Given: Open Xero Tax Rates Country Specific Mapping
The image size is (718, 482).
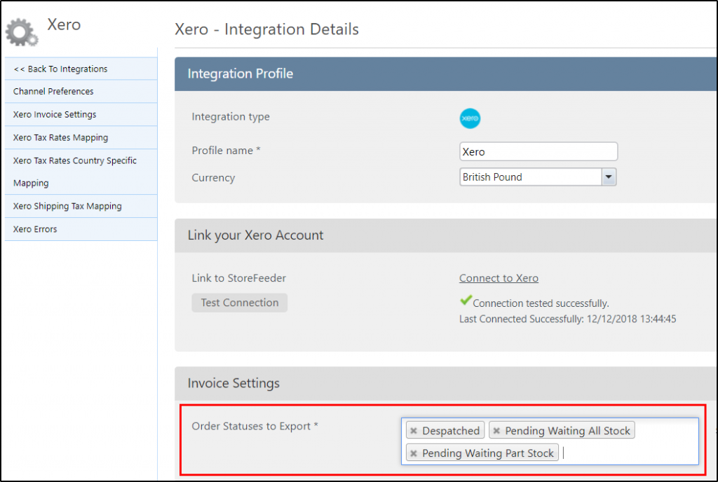Looking at the screenshot, I should [x=81, y=172].
